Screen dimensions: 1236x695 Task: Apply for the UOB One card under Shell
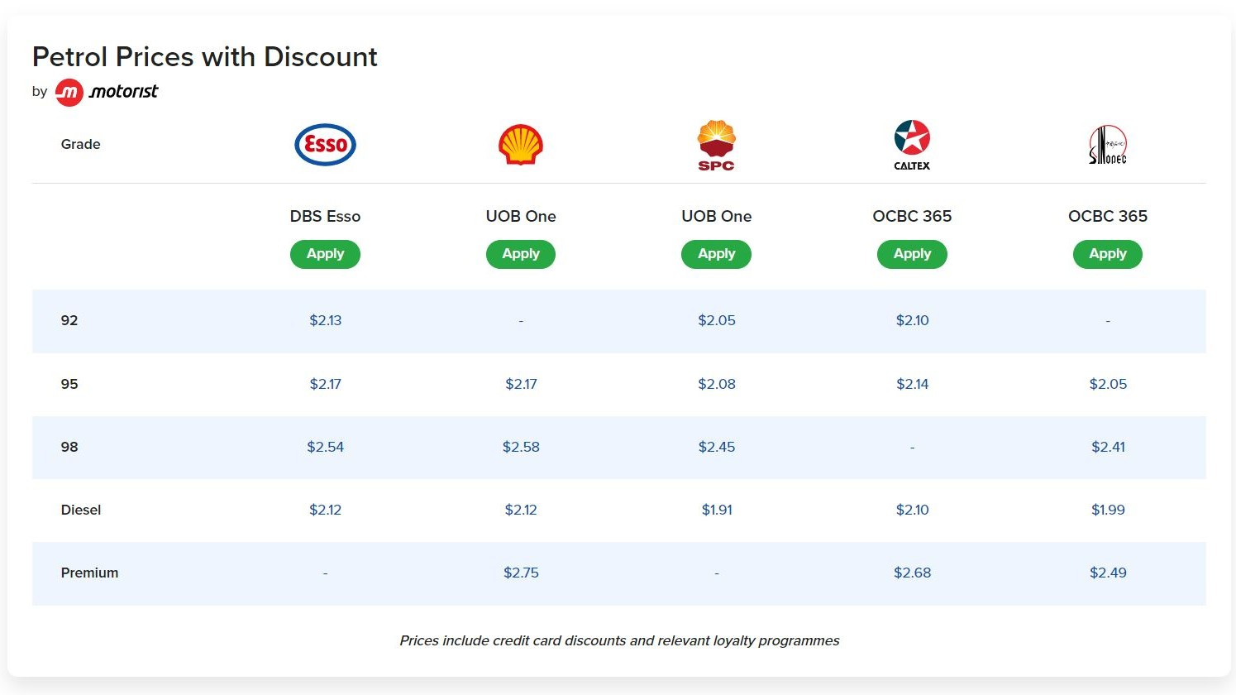click(x=521, y=254)
